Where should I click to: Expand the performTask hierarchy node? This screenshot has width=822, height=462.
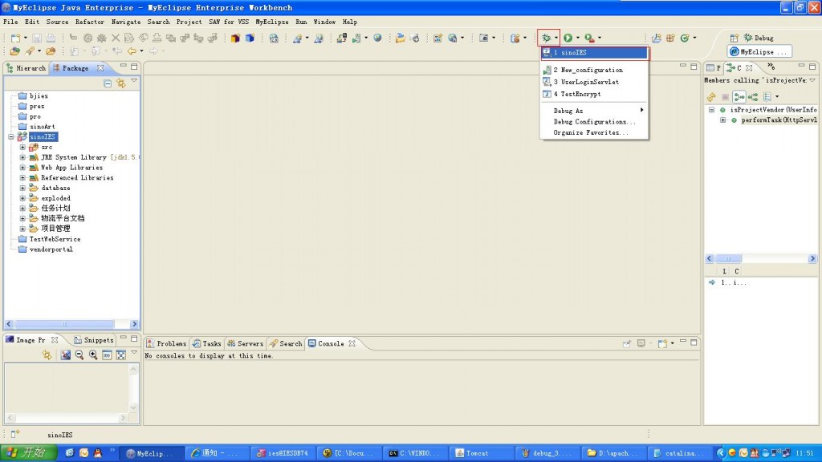click(x=723, y=120)
